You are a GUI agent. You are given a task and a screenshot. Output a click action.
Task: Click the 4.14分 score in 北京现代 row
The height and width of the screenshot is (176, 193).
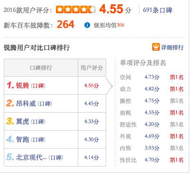92,158
